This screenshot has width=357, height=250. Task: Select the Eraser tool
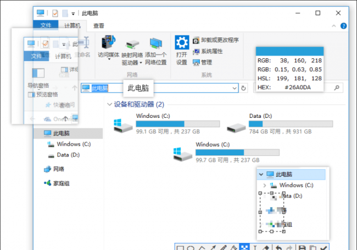click(x=266, y=248)
